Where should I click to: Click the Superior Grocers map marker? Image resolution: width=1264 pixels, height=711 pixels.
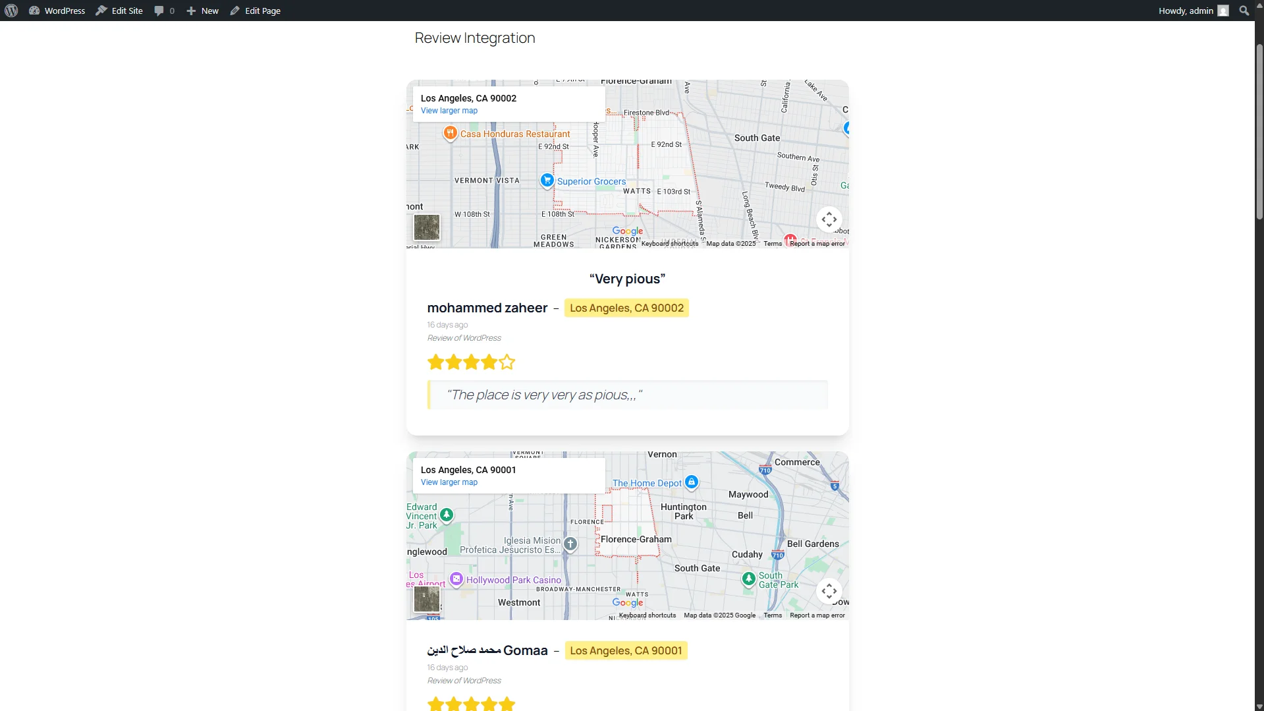tap(547, 181)
